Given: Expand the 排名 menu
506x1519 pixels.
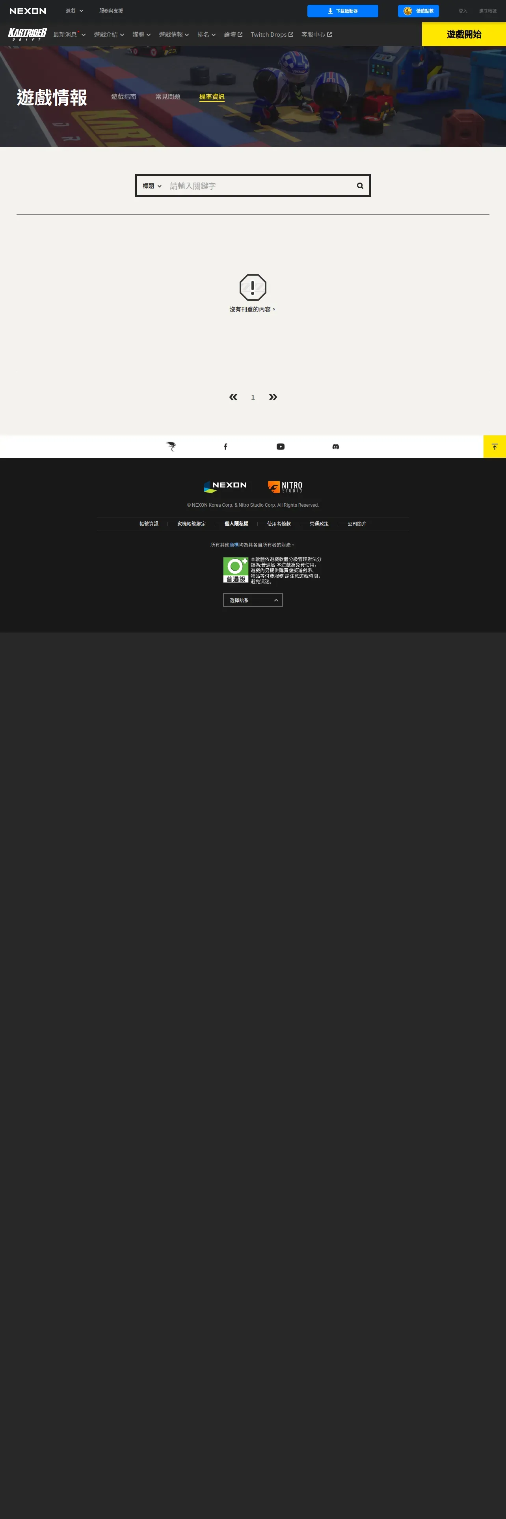Looking at the screenshot, I should tap(206, 35).
